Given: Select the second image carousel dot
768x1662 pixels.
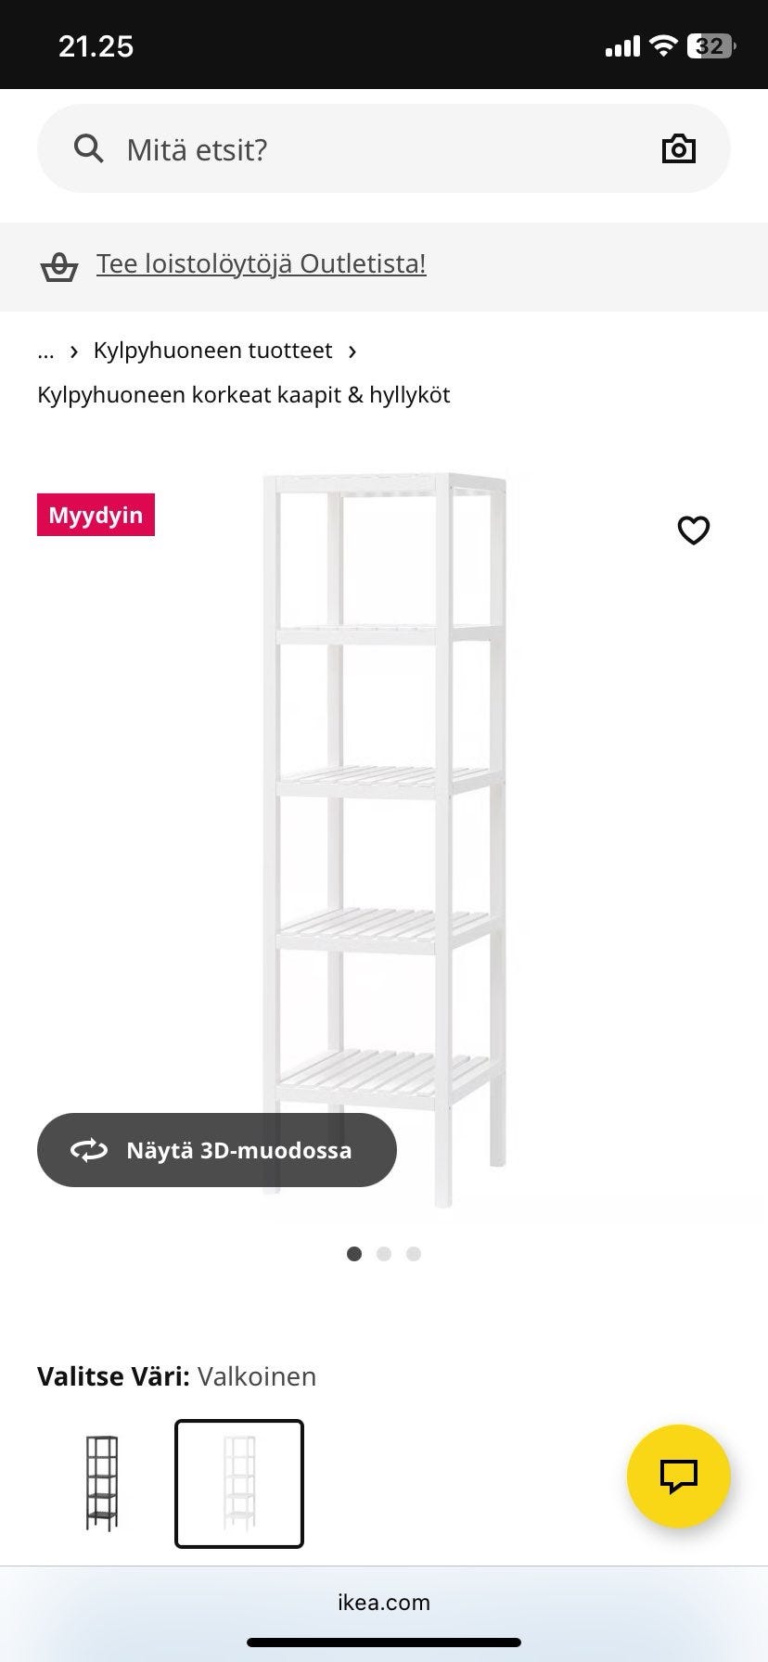Looking at the screenshot, I should pyautogui.click(x=384, y=1254).
